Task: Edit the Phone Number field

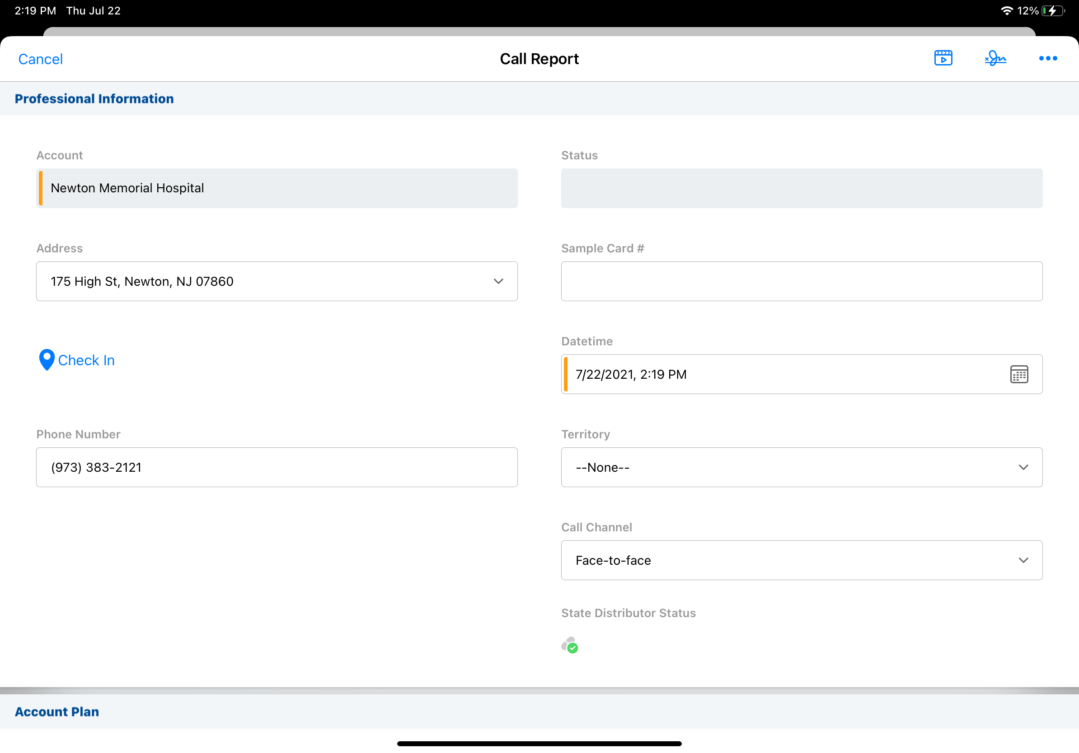Action: click(277, 467)
